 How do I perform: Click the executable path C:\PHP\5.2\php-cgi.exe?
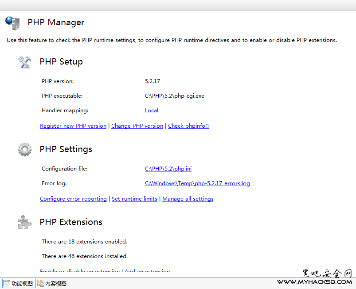point(175,96)
